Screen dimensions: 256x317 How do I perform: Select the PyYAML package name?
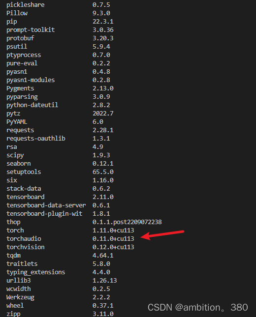pos(17,122)
